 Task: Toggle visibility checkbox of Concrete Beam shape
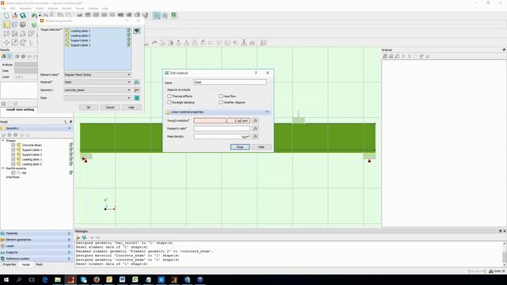click(x=13, y=145)
